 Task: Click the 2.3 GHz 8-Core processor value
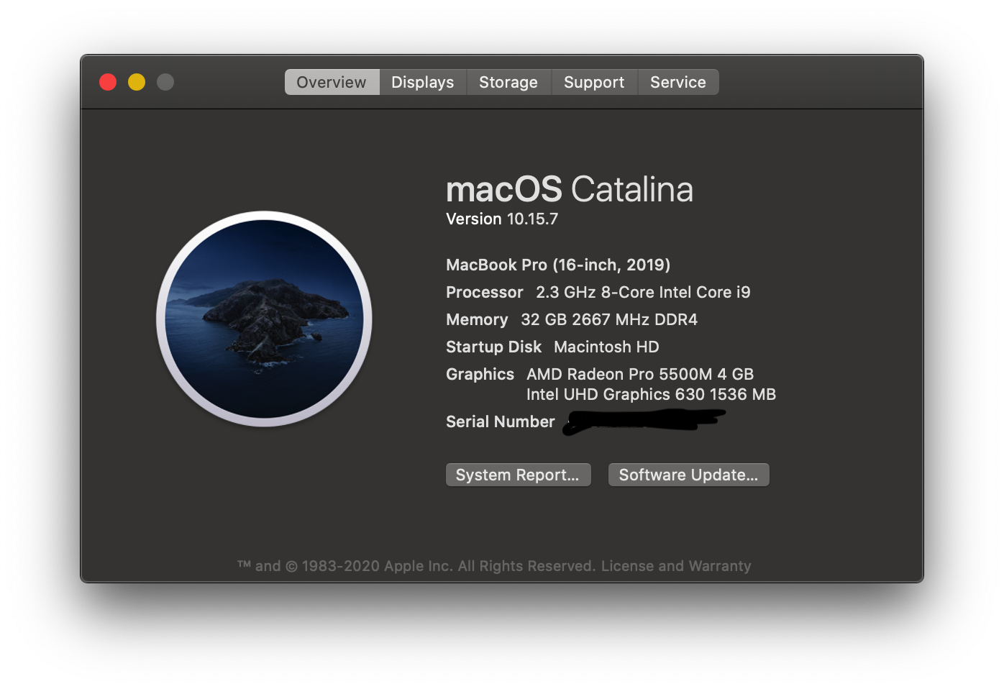click(642, 292)
